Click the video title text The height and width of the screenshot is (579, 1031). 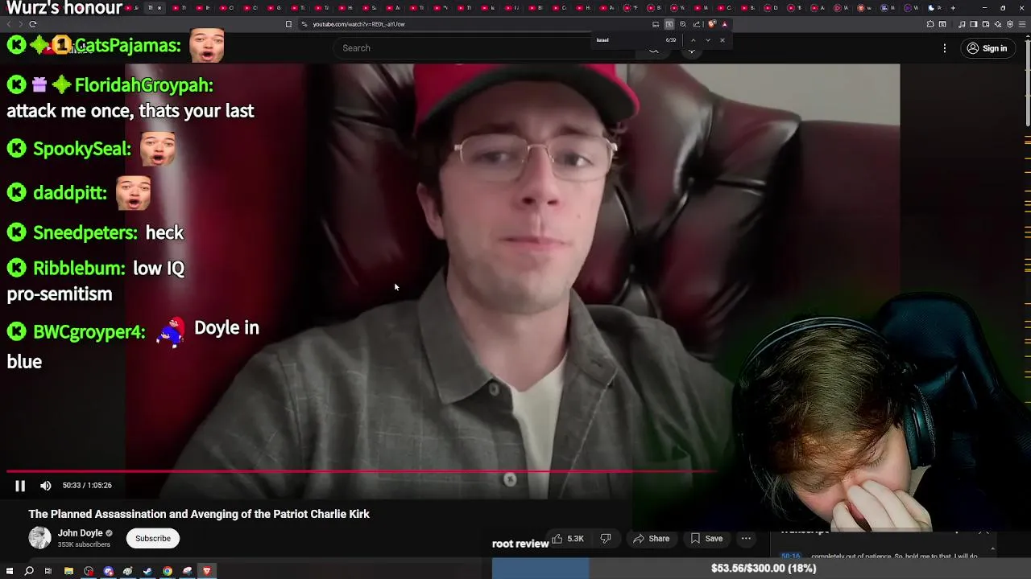coord(199,514)
